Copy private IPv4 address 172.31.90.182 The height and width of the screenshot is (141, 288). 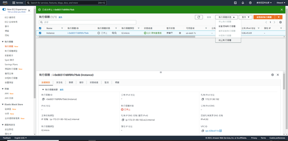click(203, 99)
